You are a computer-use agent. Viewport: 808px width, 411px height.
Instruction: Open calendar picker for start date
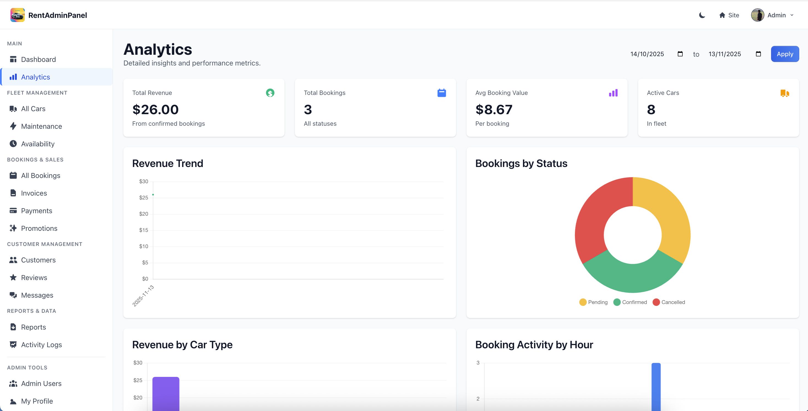[x=680, y=54]
